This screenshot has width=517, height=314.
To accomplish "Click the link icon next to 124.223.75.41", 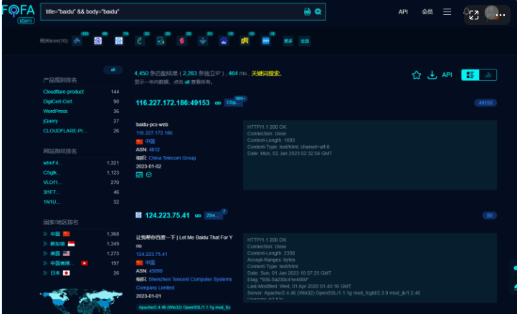I will [x=198, y=216].
